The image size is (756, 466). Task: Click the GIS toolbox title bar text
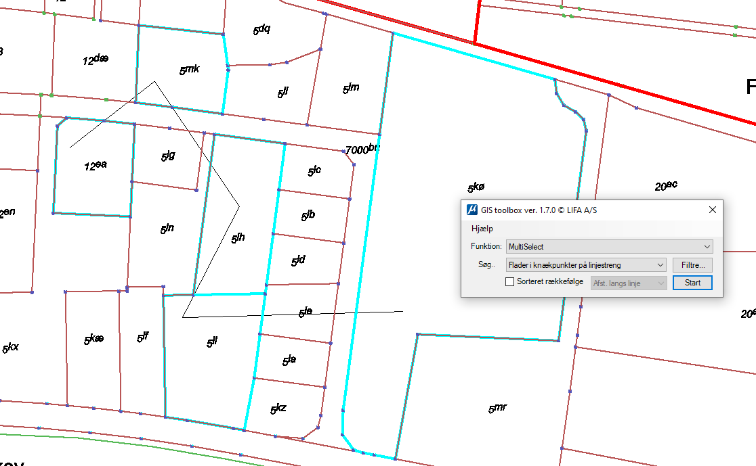pos(539,210)
